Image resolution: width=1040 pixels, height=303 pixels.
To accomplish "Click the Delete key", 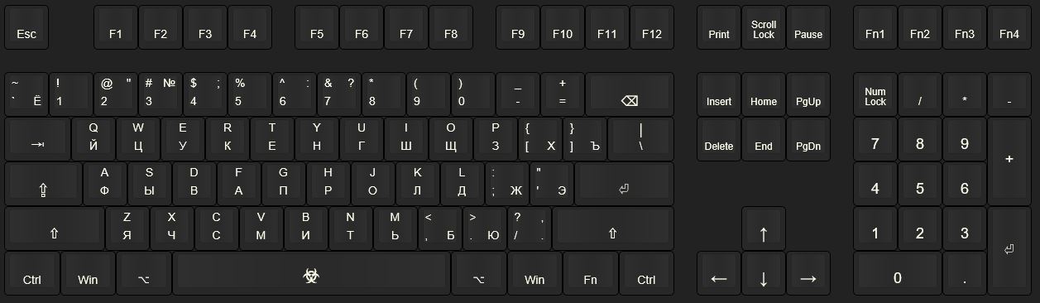I will [719, 140].
